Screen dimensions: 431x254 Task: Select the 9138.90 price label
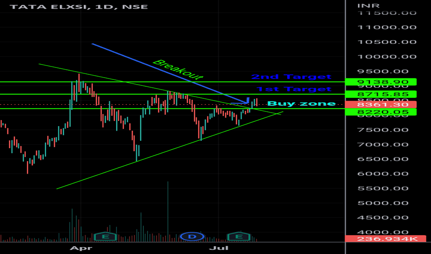coord(381,82)
